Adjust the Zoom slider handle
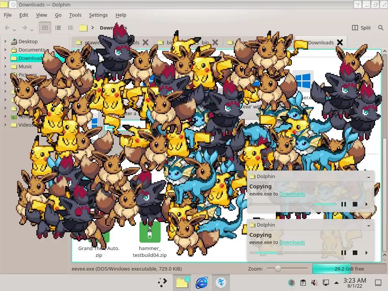The height and width of the screenshot is (291, 388). [x=278, y=269]
